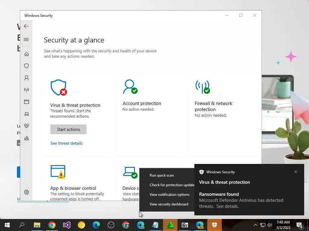The image size is (309, 231).
Task: Open Chrome Canary from taskbar
Action: (x=81, y=225)
